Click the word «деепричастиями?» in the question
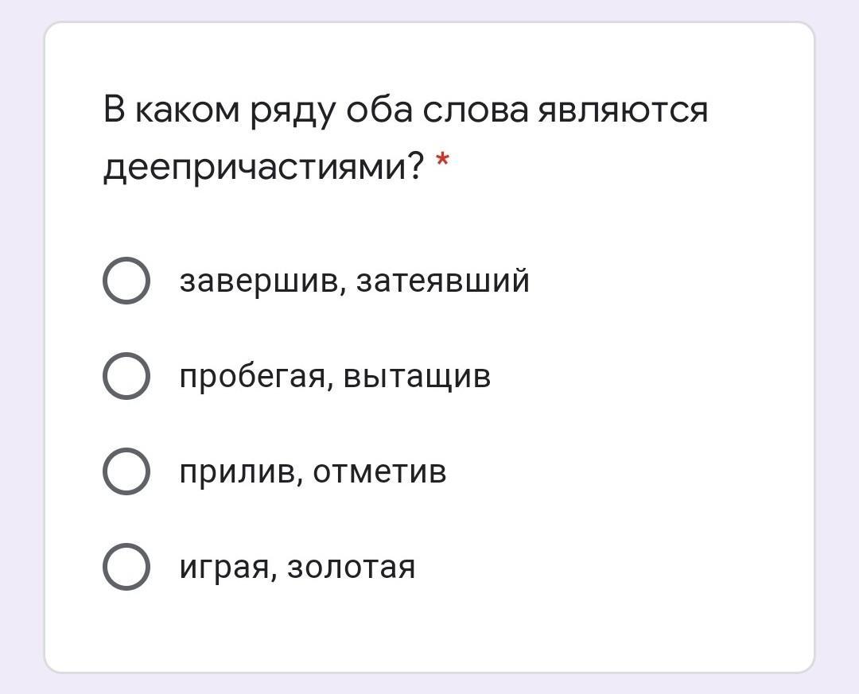859x694 pixels. [263, 168]
